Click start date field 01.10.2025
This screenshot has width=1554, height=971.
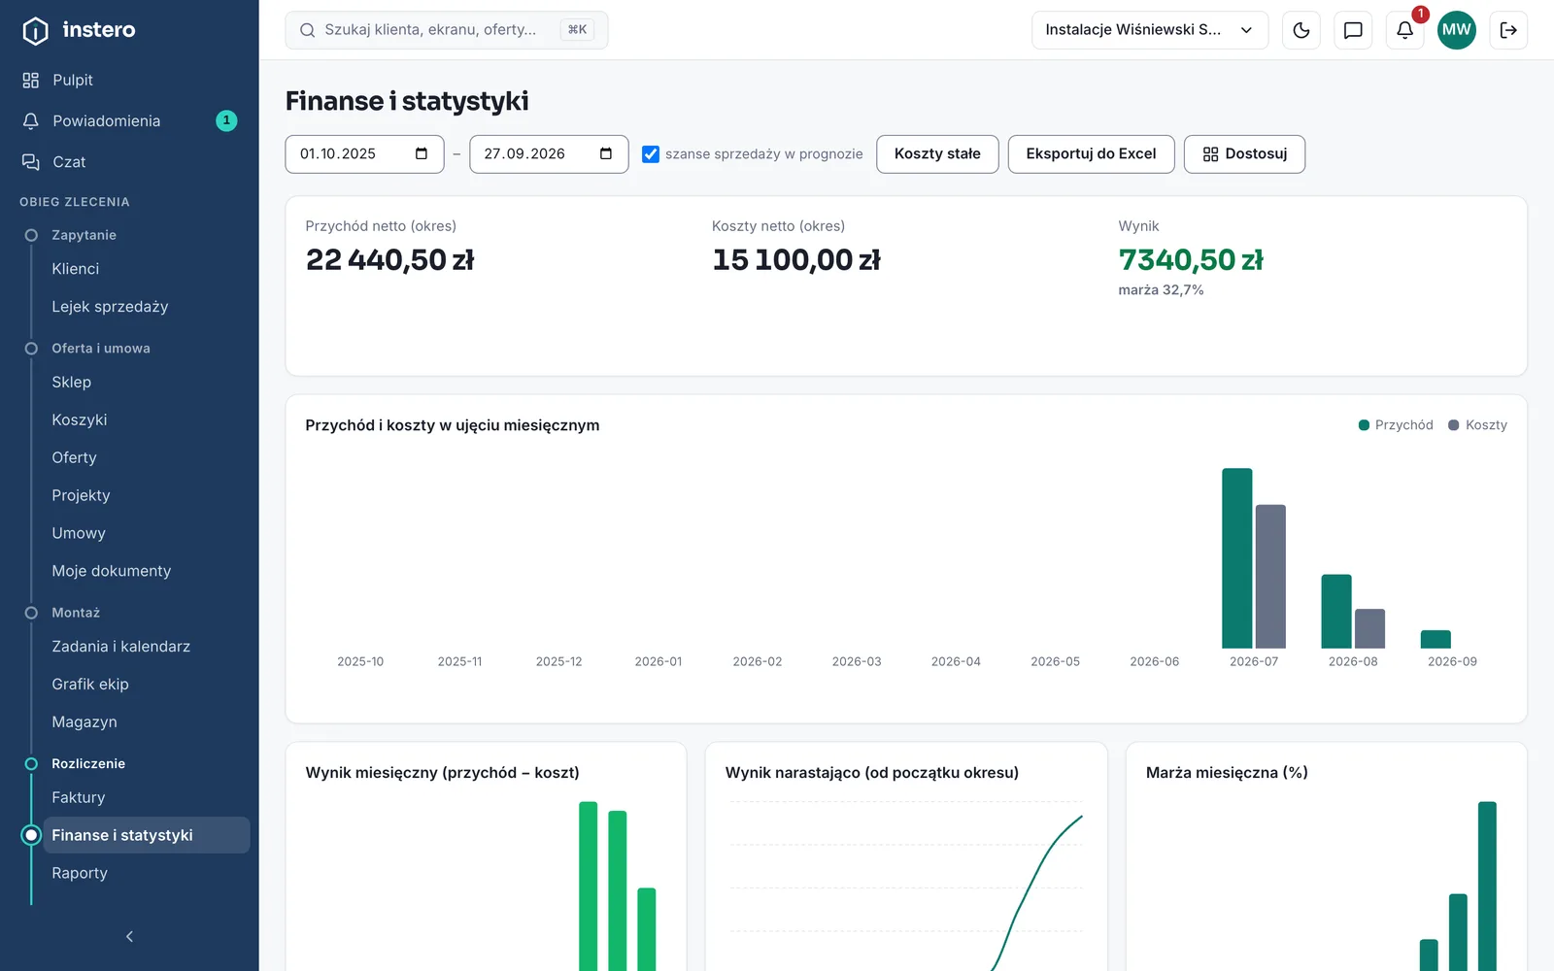click(364, 153)
